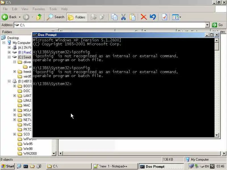
Task: Click the EN language indicator
Action: [207, 166]
